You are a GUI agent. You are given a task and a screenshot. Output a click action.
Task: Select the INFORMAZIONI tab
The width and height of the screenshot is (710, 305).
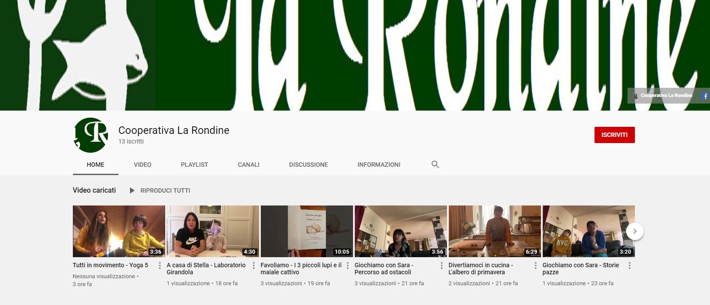379,165
